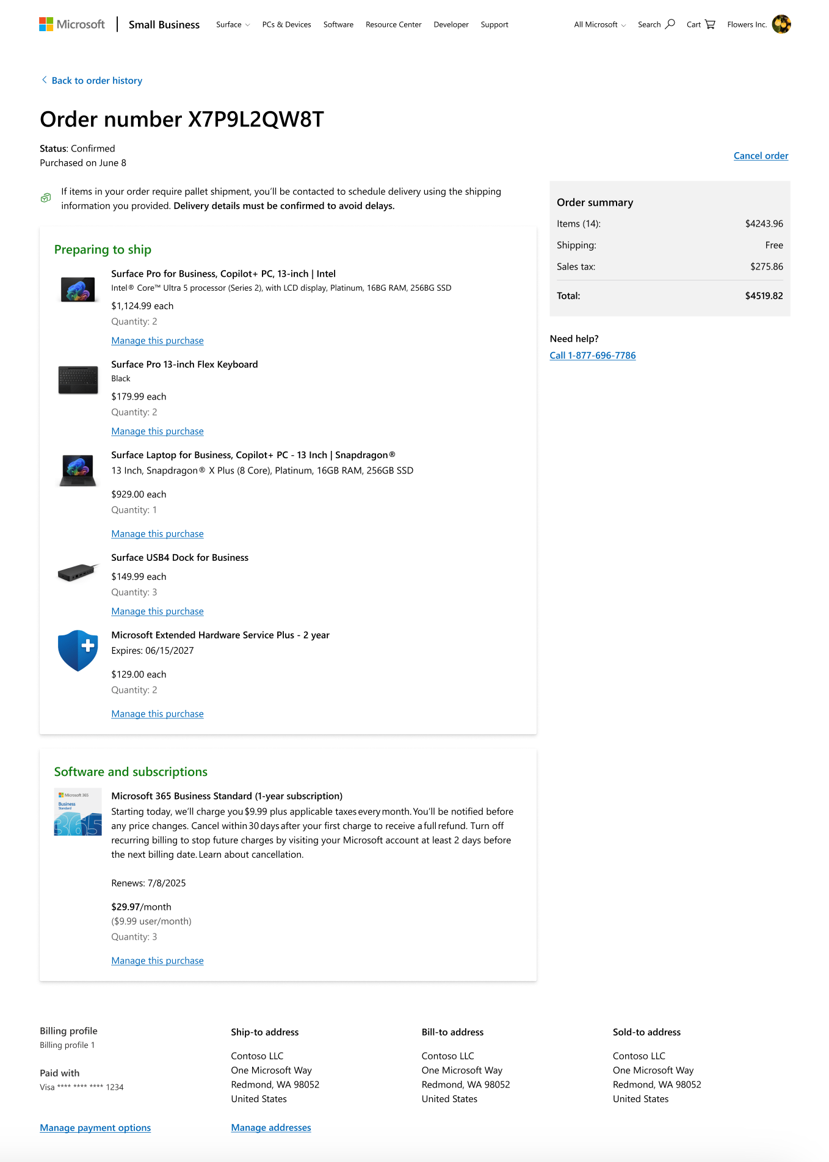Open the shopping Cart icon
Viewport: 829px width, 1162px height.
tap(710, 24)
